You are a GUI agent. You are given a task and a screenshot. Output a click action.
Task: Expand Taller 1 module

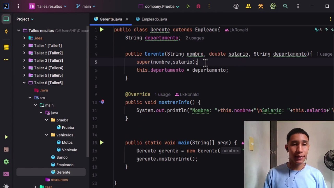point(24,45)
